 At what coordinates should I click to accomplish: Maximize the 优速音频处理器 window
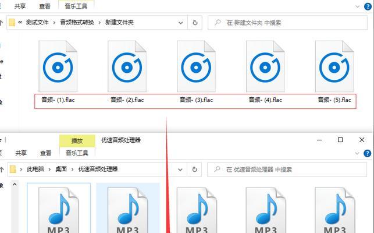[340, 140]
